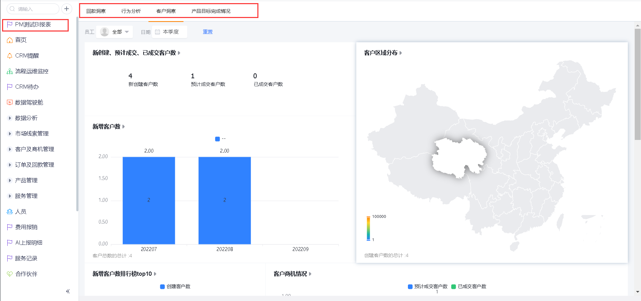
Task: Click the CRM待办 flag icon
Action: [x=10, y=87]
